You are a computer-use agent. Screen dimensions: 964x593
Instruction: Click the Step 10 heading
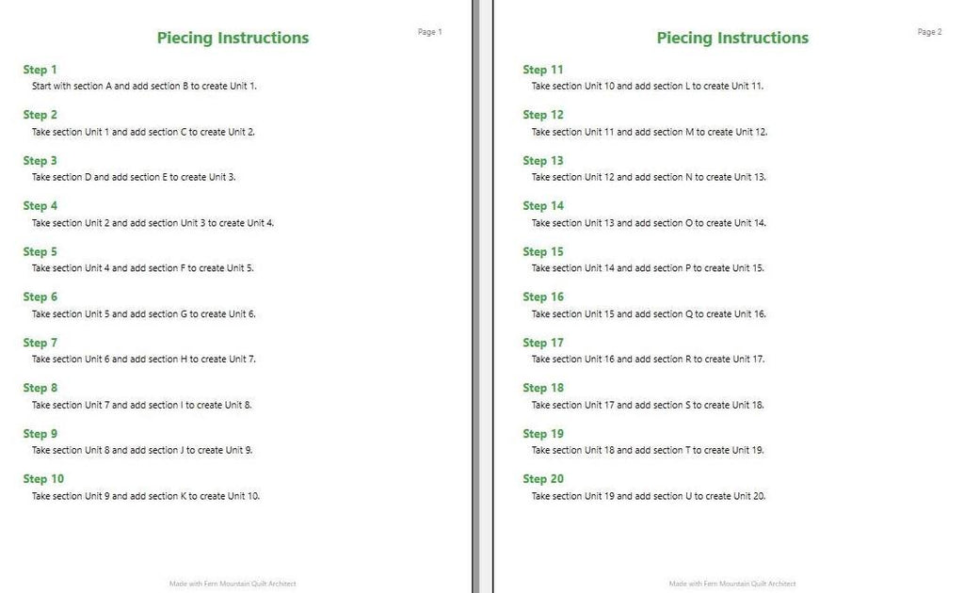click(43, 479)
